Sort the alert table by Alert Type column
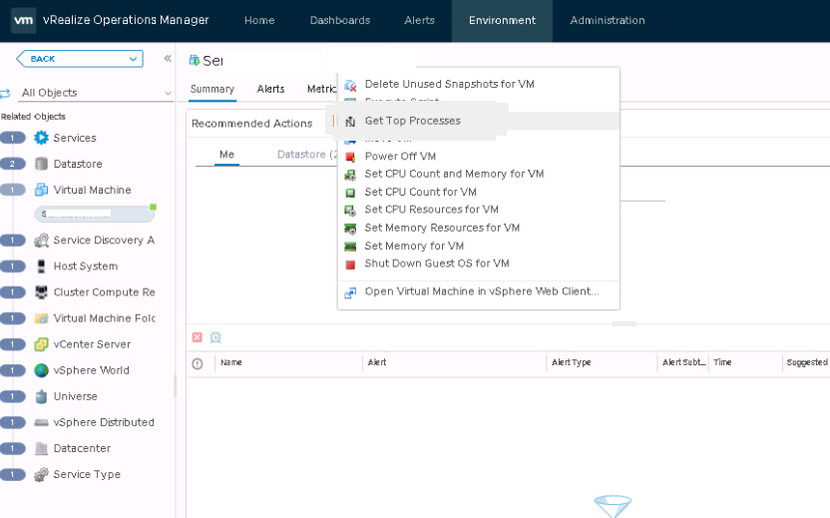 pyautogui.click(x=572, y=362)
